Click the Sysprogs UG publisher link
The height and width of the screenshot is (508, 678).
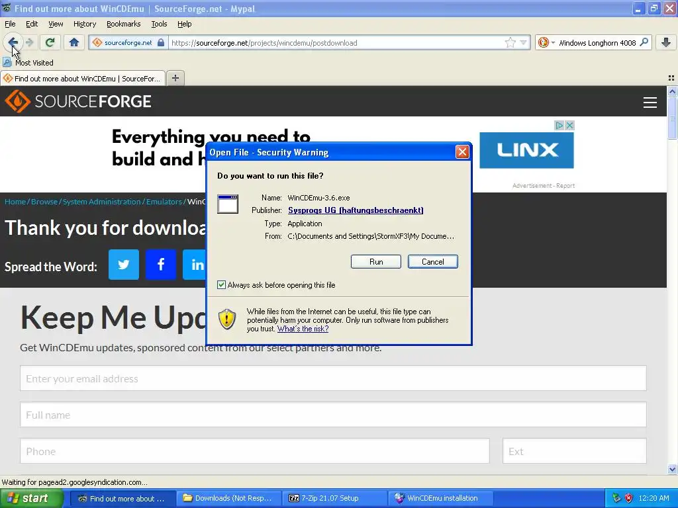click(x=356, y=210)
